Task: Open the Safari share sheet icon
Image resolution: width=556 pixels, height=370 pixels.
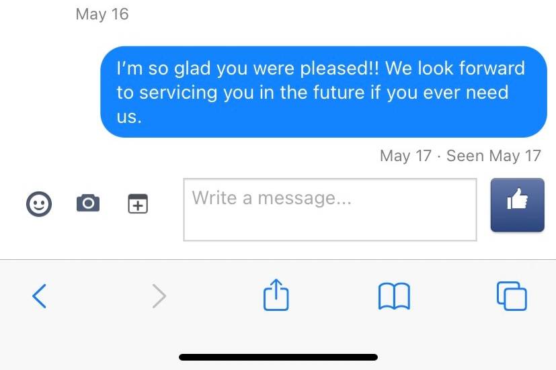Action: point(276,295)
